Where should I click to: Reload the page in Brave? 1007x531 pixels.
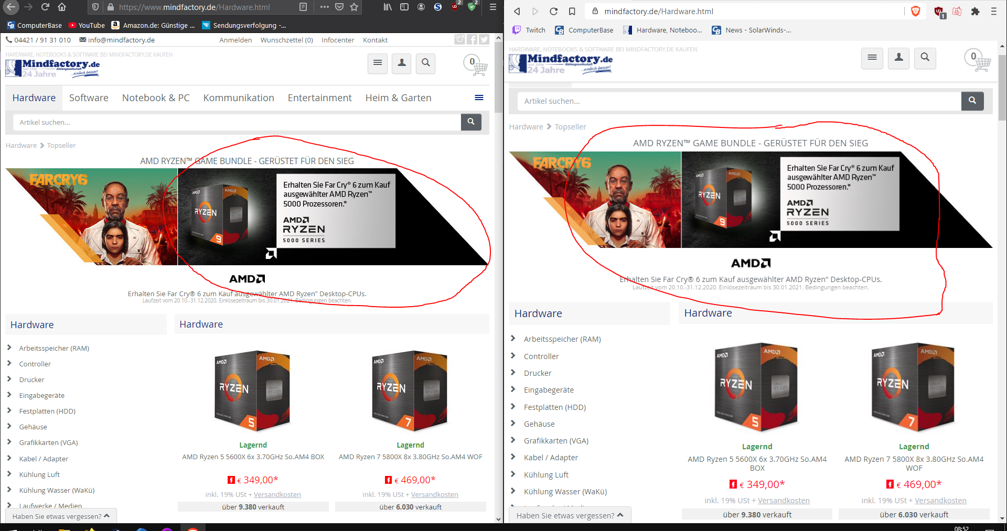(553, 11)
